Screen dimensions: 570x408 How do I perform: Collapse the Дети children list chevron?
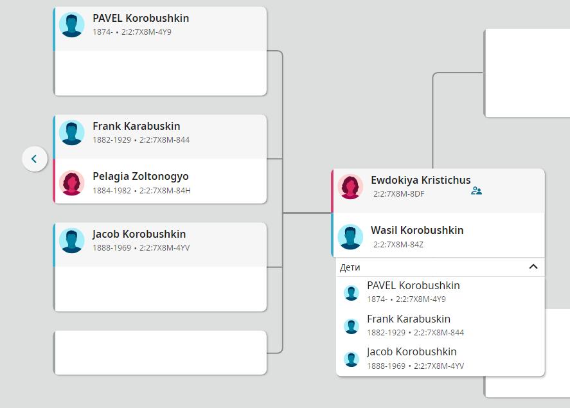tap(533, 267)
